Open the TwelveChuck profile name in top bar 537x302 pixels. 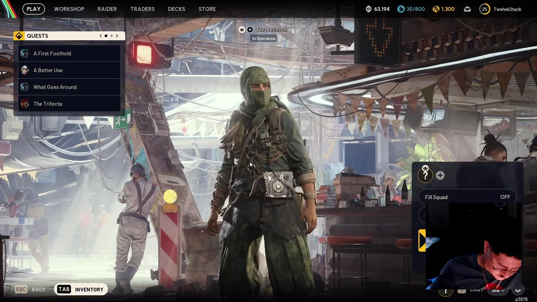507,9
